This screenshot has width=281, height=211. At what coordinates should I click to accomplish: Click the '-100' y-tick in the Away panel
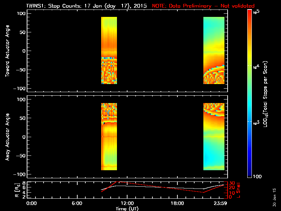coord(19,174)
